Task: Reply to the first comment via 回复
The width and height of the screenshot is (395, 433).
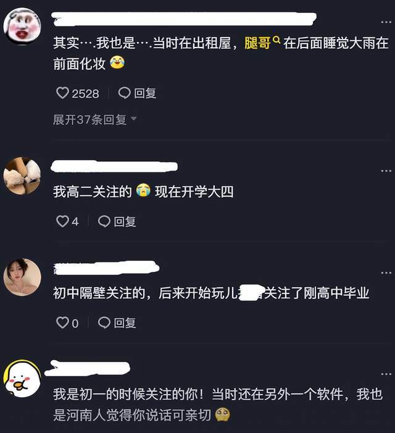Action: click(x=137, y=93)
